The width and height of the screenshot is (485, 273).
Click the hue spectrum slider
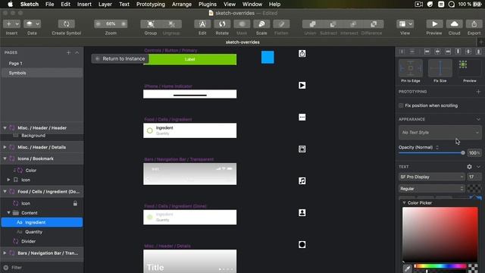(440, 266)
